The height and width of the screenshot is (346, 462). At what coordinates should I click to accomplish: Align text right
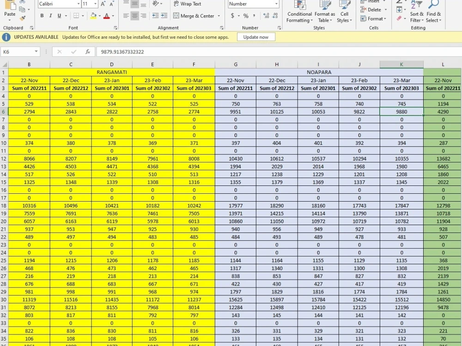click(144, 16)
